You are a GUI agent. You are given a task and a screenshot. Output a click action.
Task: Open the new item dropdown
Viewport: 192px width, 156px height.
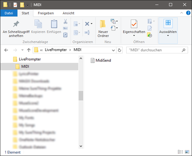click(114, 21)
